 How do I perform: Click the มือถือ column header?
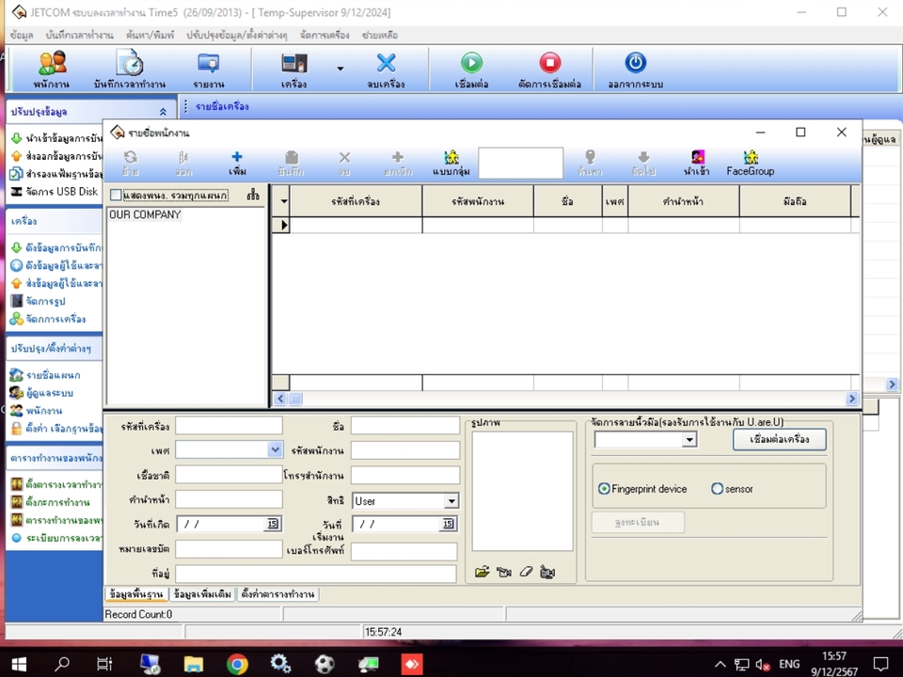795,201
